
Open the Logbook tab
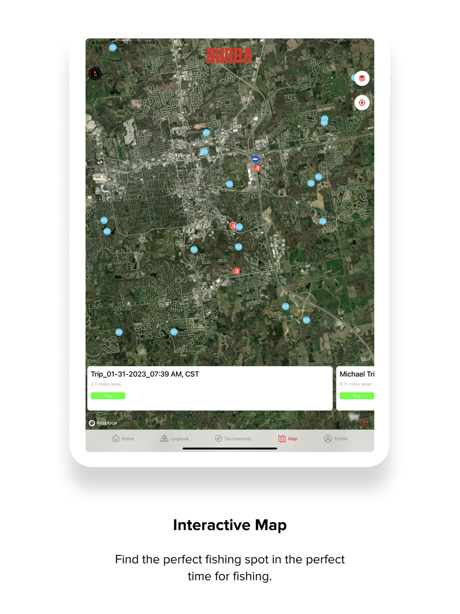pos(175,439)
